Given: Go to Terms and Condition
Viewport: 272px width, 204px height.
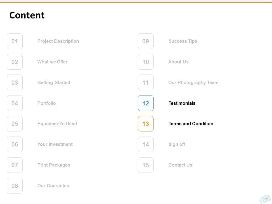Looking at the screenshot, I should [191, 124].
